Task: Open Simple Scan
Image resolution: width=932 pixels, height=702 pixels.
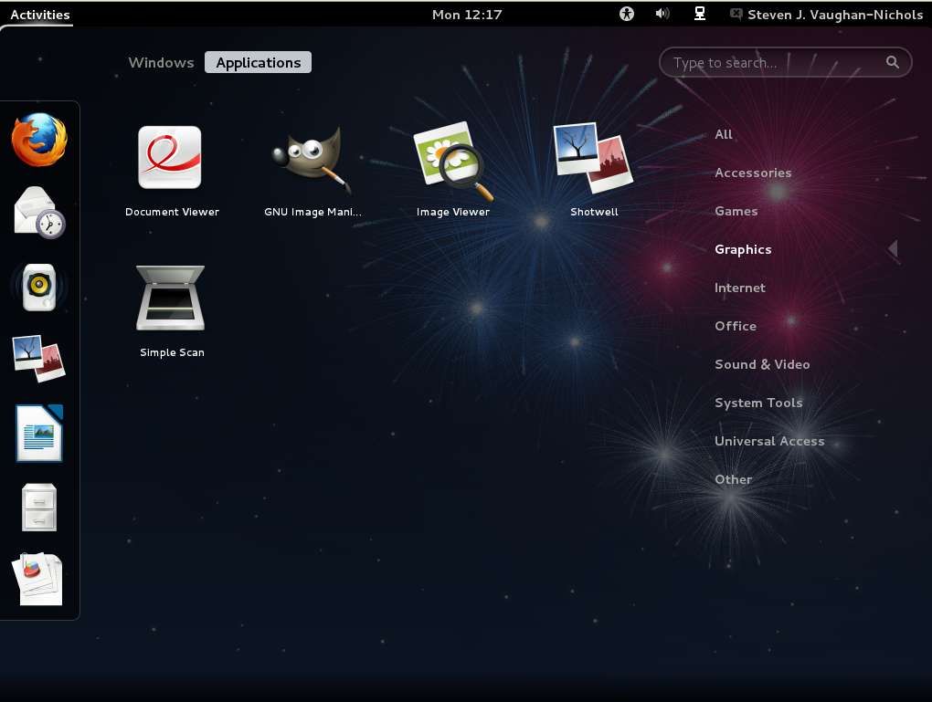Action: 172,297
